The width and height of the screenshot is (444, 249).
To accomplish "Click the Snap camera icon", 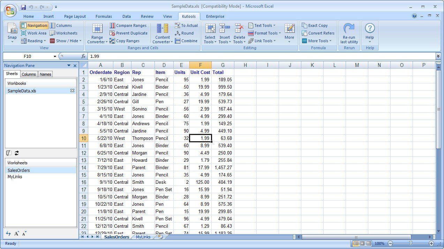I will point(12,29).
